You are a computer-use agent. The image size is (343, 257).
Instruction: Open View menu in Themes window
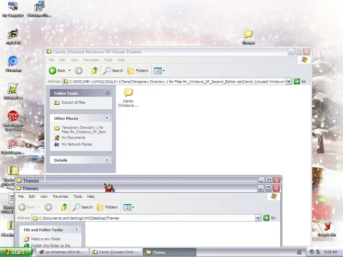(44, 196)
